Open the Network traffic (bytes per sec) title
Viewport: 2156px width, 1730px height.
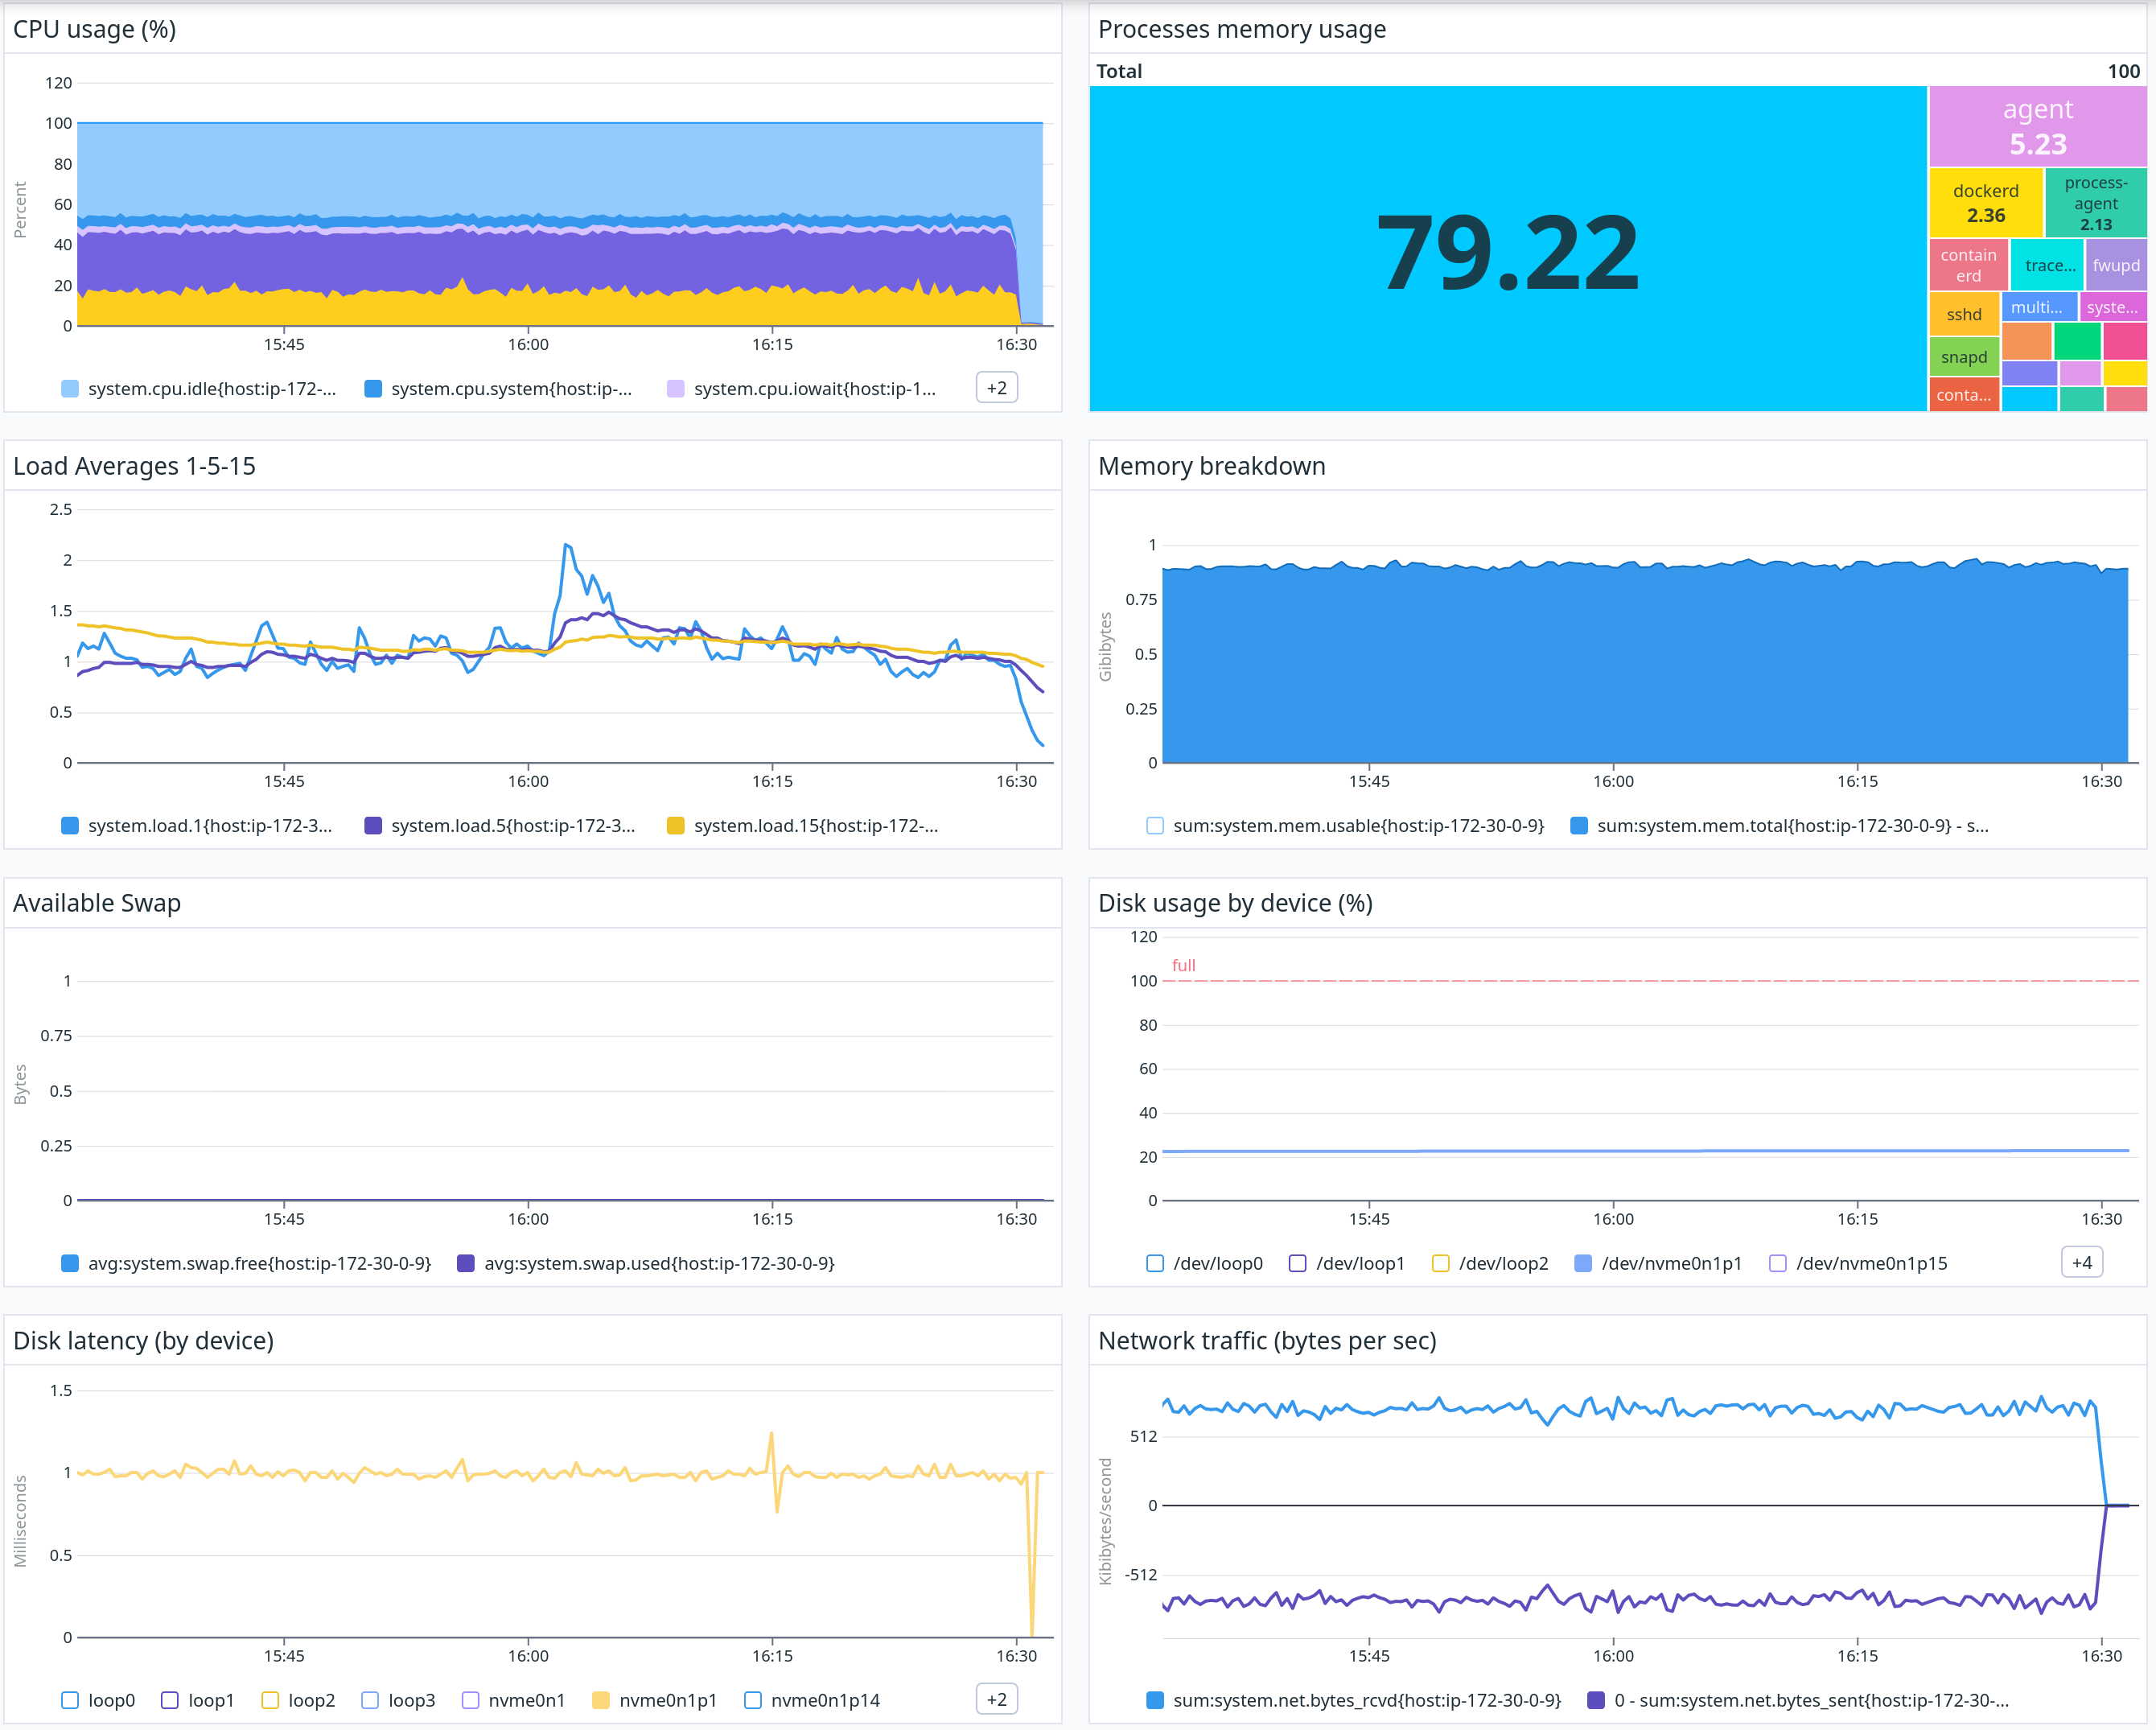point(1267,1341)
